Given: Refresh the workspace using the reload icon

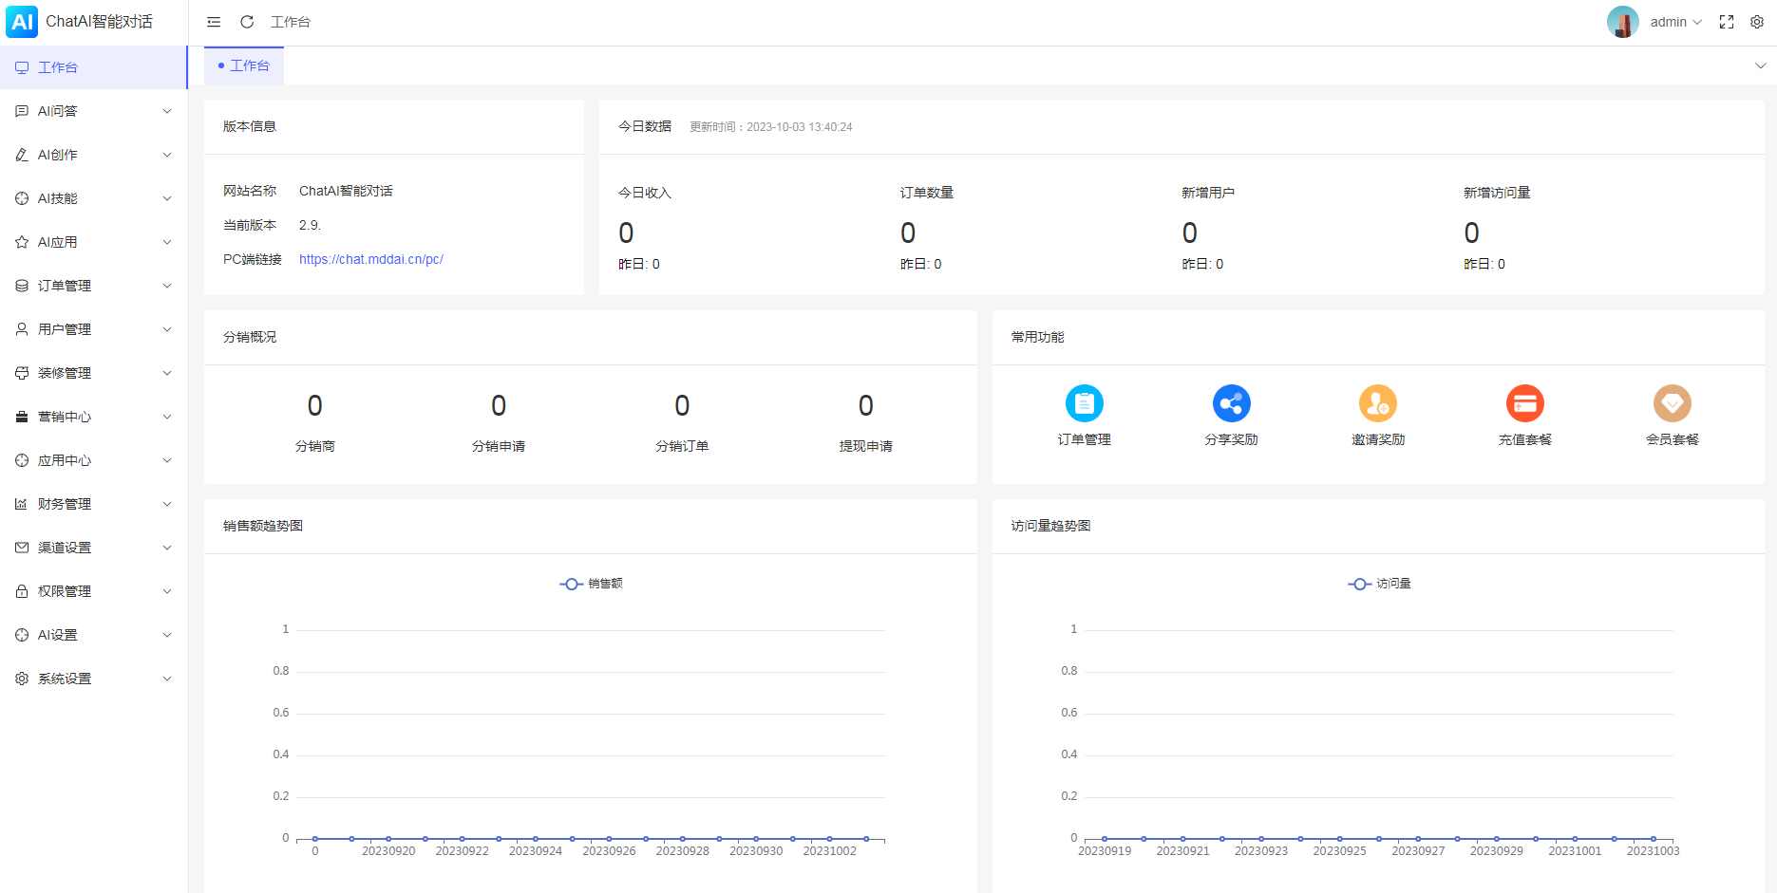Looking at the screenshot, I should tap(247, 21).
